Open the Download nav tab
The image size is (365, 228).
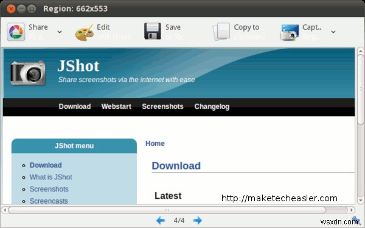[75, 106]
